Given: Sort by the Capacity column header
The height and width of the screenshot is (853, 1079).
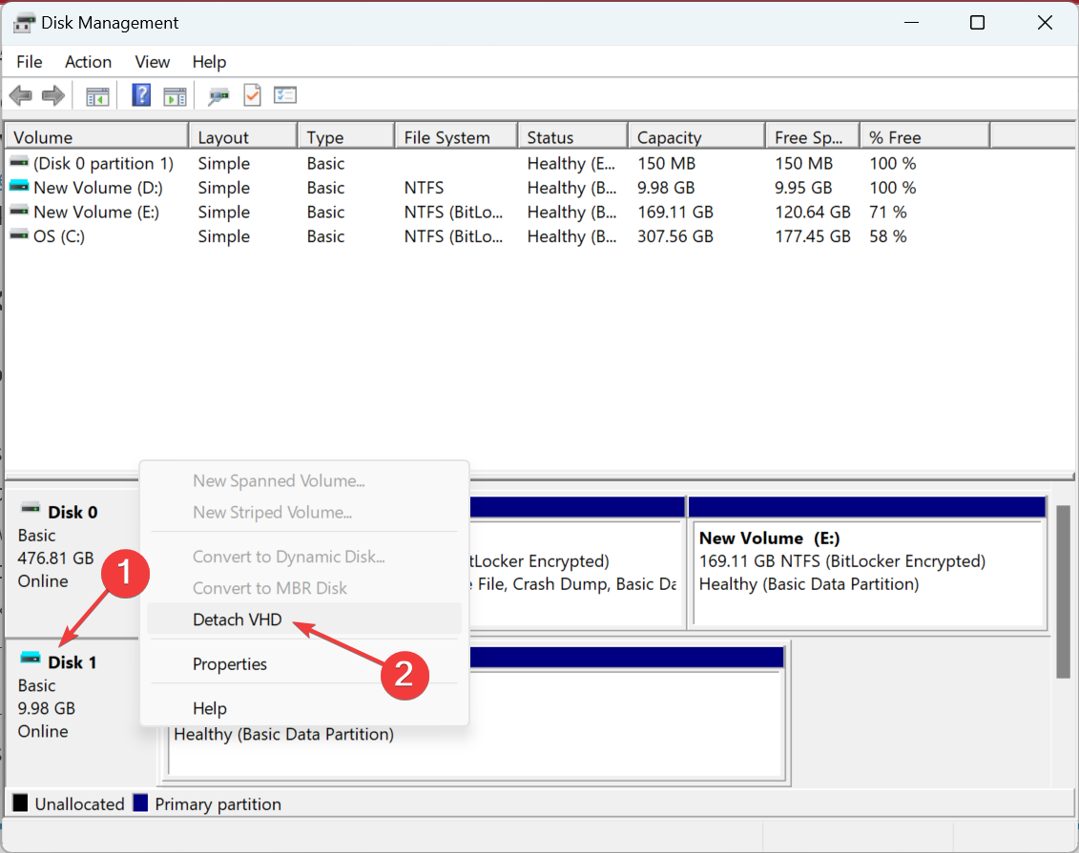Looking at the screenshot, I should 696,137.
